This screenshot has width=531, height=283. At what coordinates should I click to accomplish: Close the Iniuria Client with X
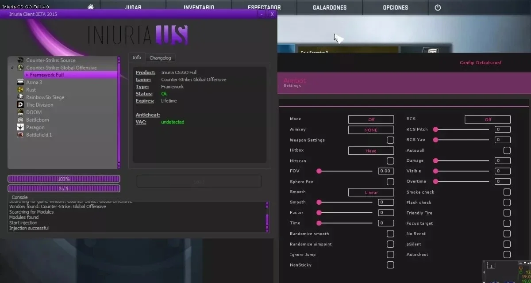272,14
